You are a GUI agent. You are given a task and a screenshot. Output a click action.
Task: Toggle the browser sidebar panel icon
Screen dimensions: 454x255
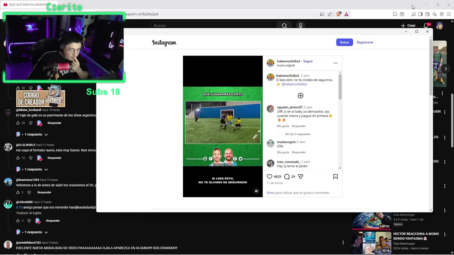pyautogui.click(x=420, y=14)
